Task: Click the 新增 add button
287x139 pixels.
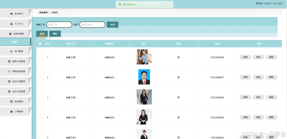Action: [42, 34]
